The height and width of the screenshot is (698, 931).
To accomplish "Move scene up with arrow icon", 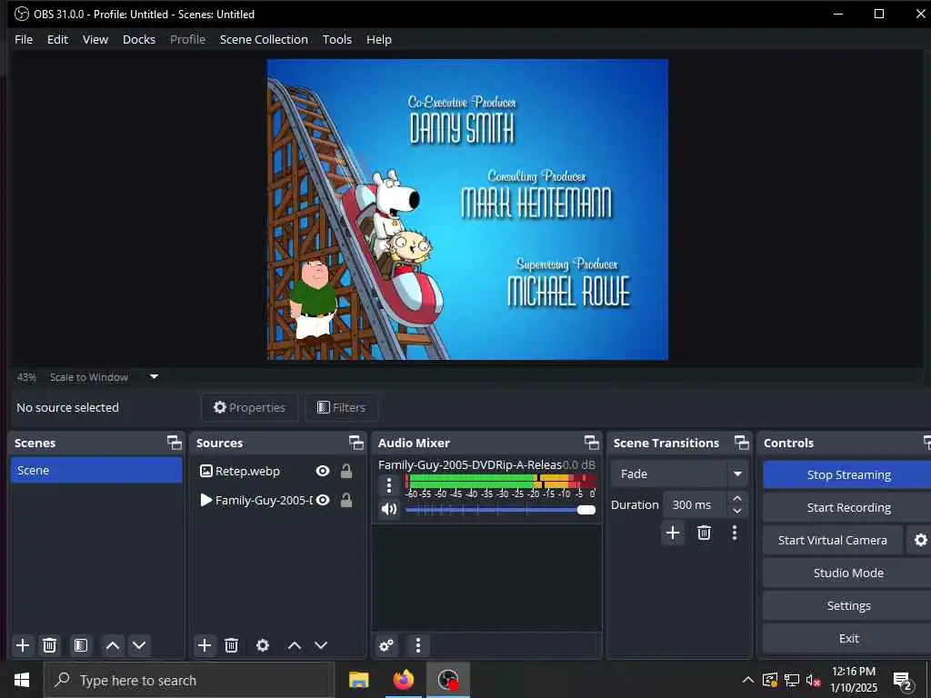I will click(113, 645).
